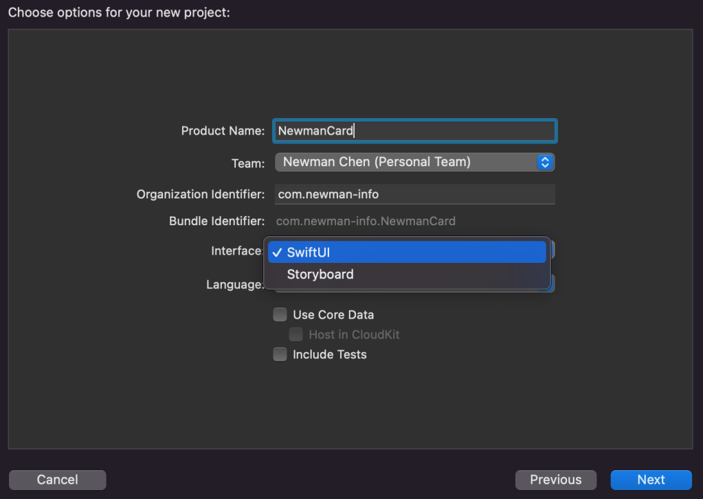
Task: Click the "Organization Identifier:" label
Action: coord(201,194)
